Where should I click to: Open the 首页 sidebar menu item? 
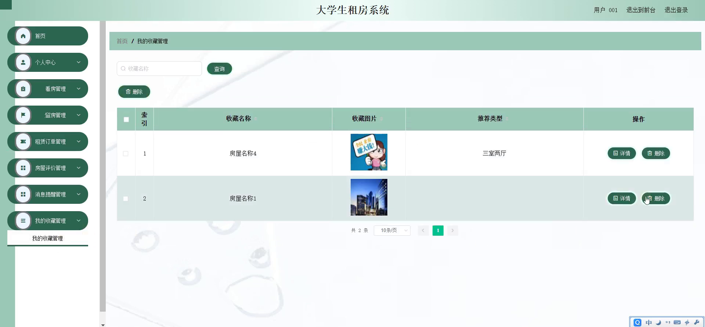click(x=48, y=36)
